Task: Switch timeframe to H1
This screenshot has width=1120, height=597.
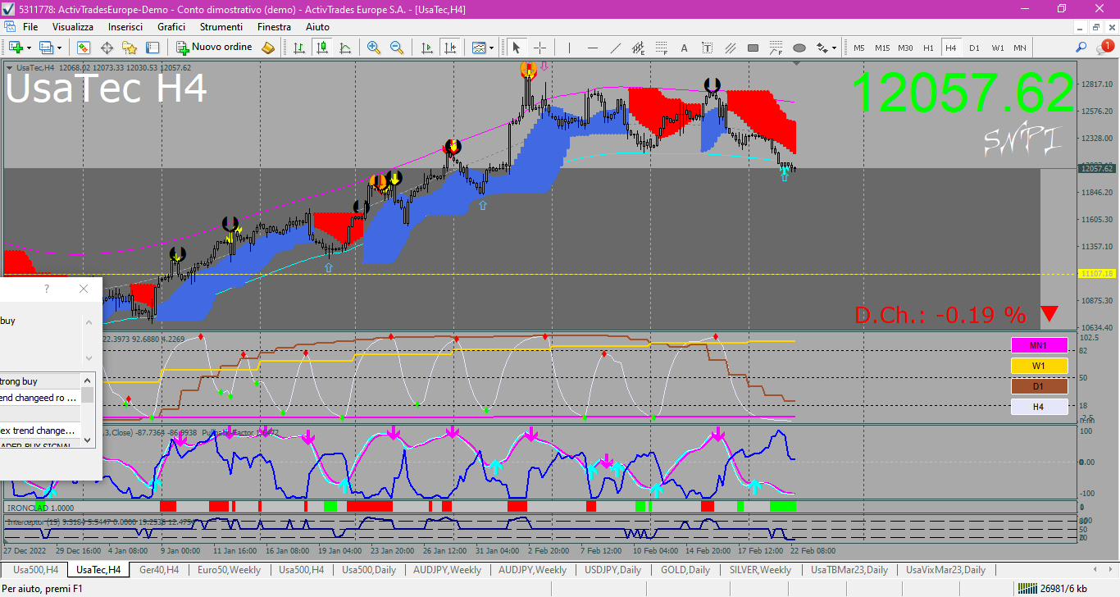Action: coord(928,48)
